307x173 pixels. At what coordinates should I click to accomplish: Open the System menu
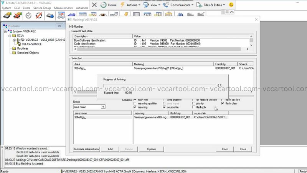pyautogui.click(x=7, y=8)
